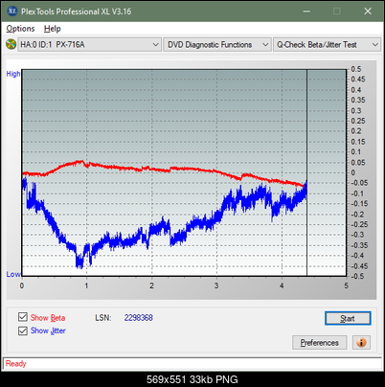Open the Options menu

tap(20, 29)
